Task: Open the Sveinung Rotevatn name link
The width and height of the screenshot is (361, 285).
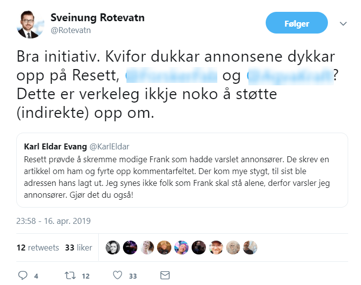Action: coord(97,17)
